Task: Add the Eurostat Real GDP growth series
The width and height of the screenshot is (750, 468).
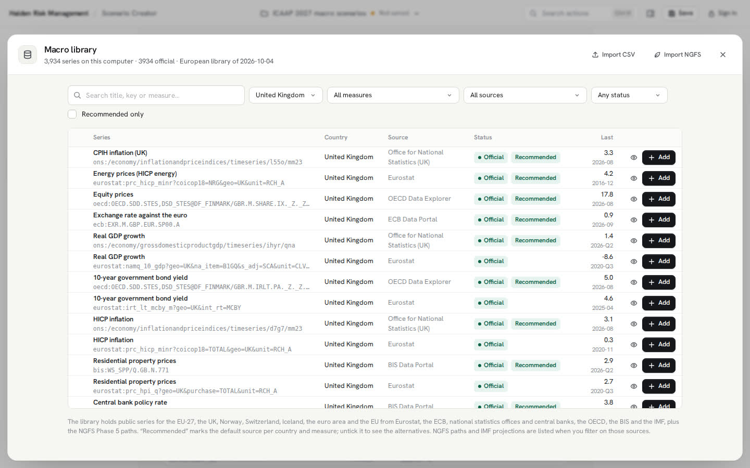Action: coord(659,262)
